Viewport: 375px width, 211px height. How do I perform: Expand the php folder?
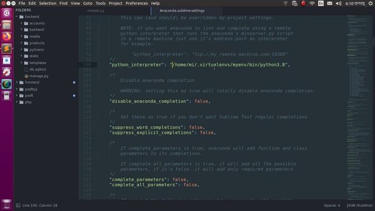[x=17, y=102]
